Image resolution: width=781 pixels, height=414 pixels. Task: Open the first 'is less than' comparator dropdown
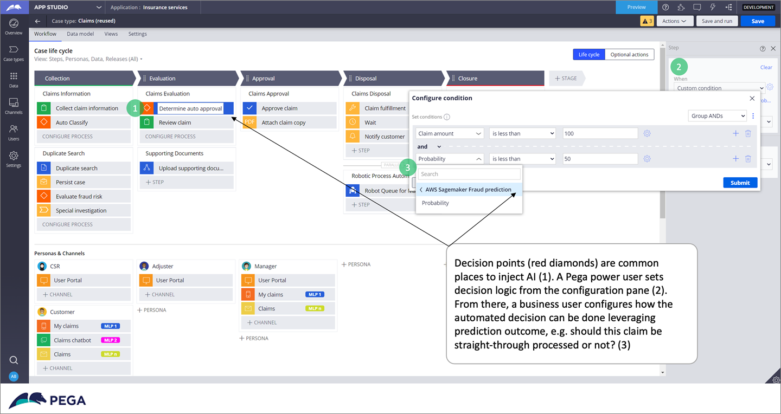pos(523,133)
